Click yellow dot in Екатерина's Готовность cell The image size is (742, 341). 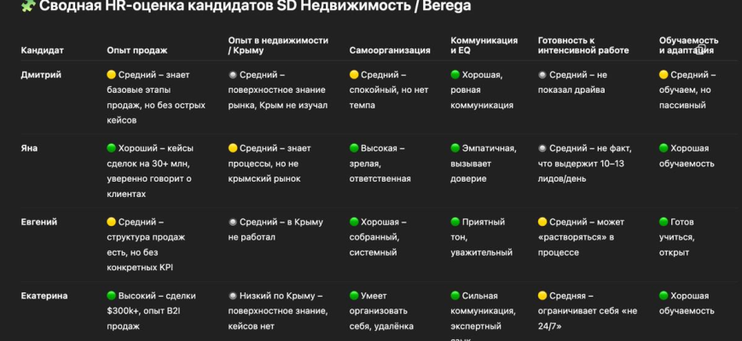[x=542, y=296]
